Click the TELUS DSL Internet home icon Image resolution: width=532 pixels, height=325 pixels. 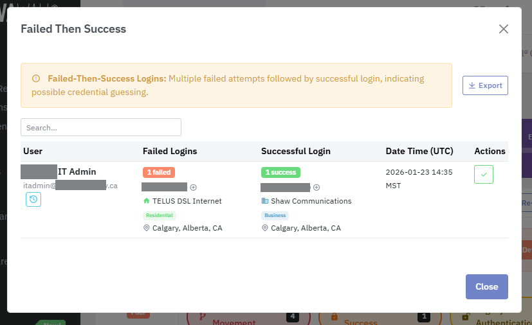(147, 201)
